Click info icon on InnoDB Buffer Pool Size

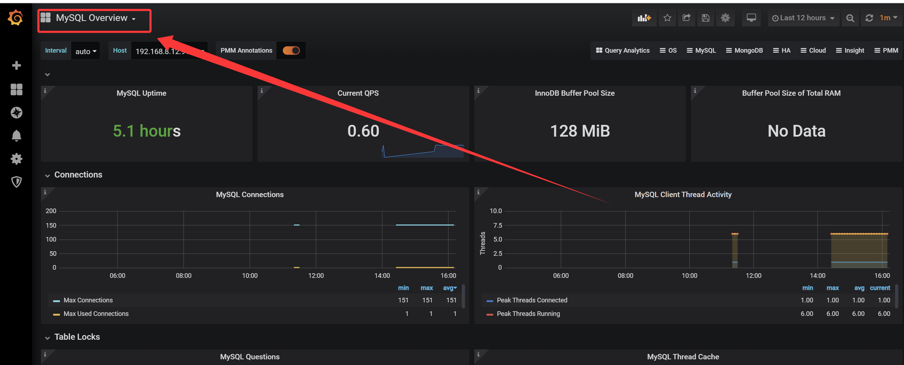tap(479, 91)
